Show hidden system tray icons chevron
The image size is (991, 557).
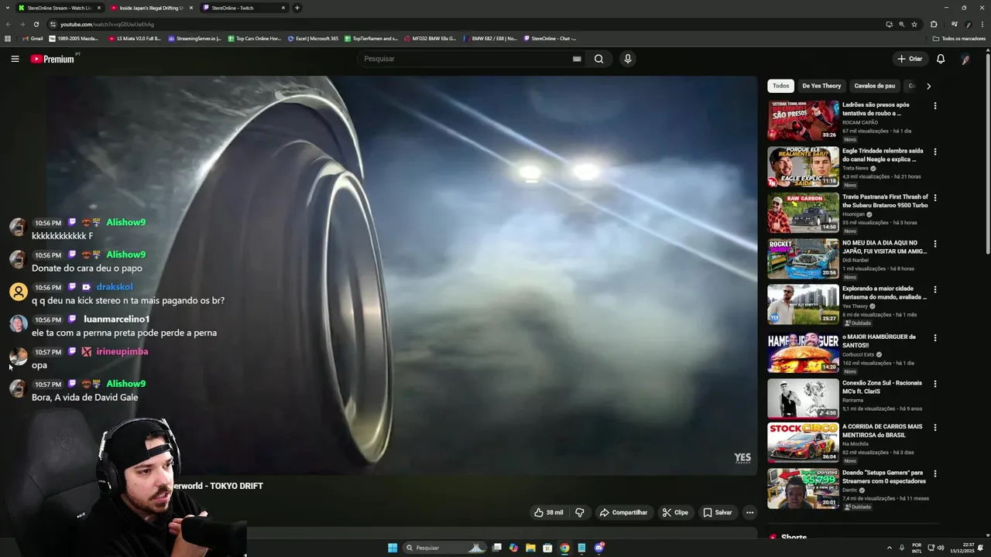tap(889, 548)
